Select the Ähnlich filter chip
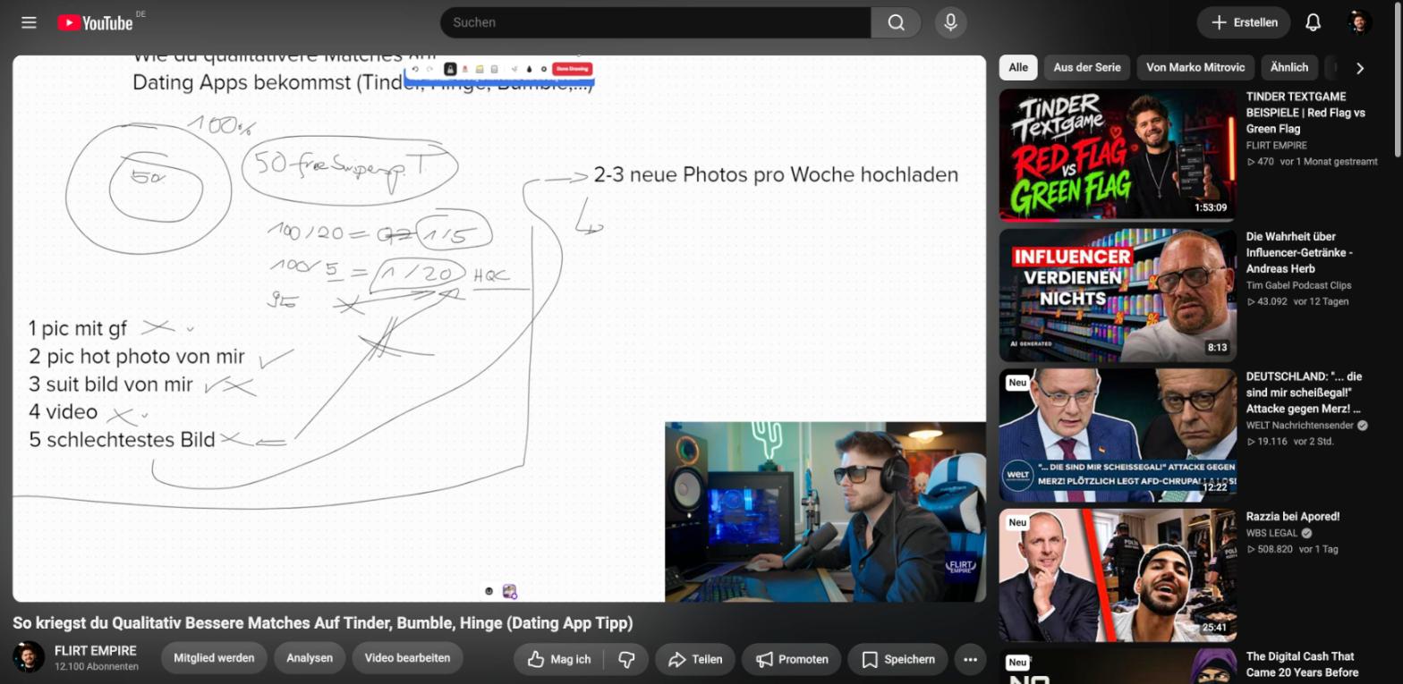 click(1288, 67)
